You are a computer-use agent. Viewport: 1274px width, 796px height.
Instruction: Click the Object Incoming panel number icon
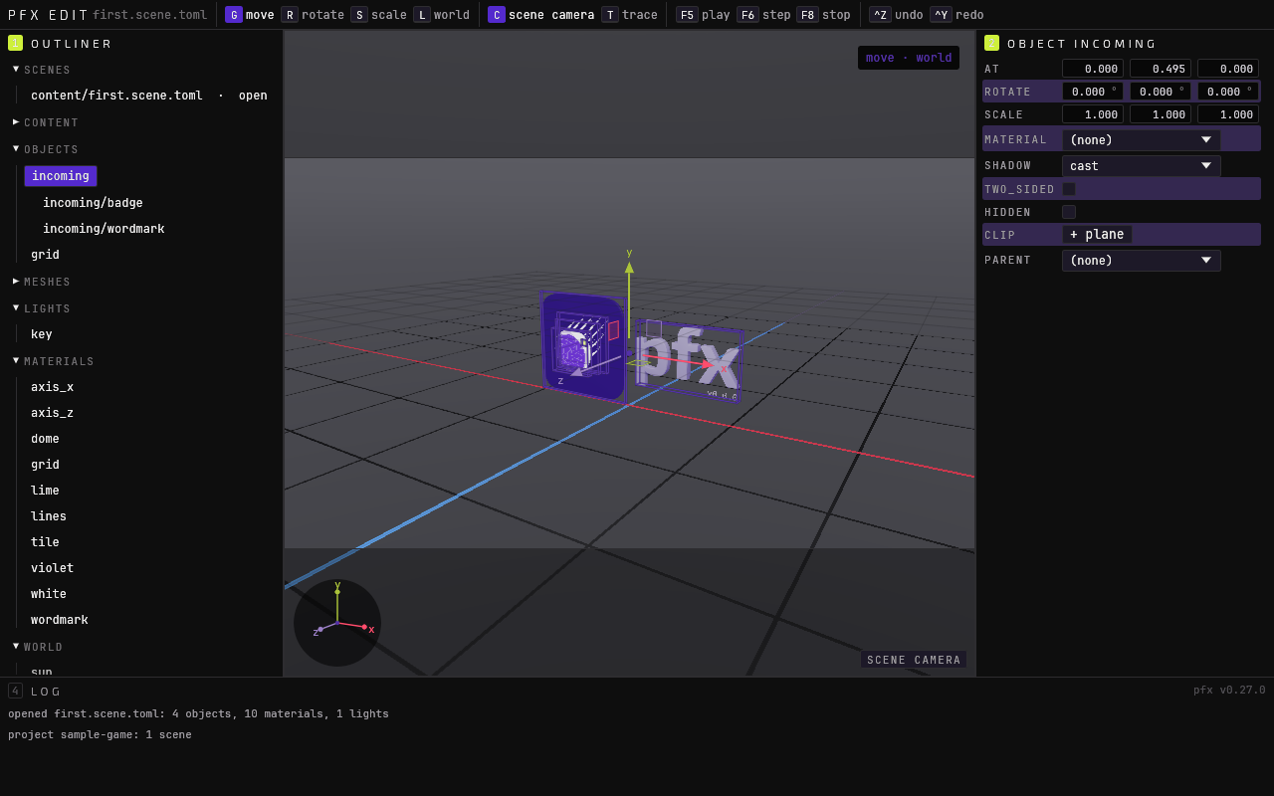click(x=991, y=43)
